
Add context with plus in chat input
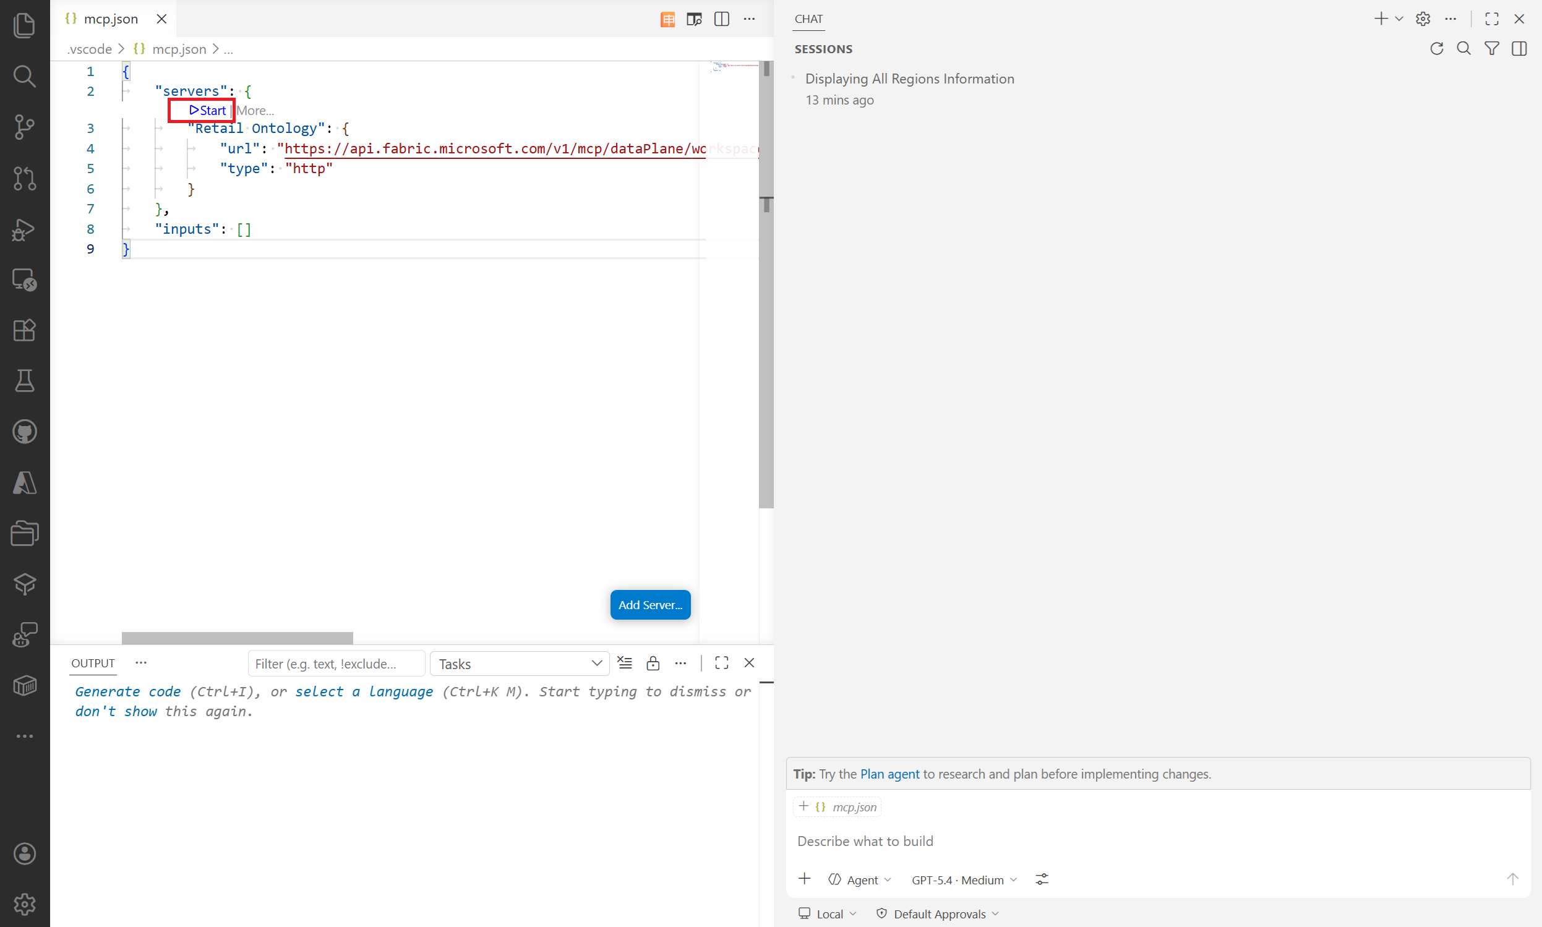(x=805, y=879)
